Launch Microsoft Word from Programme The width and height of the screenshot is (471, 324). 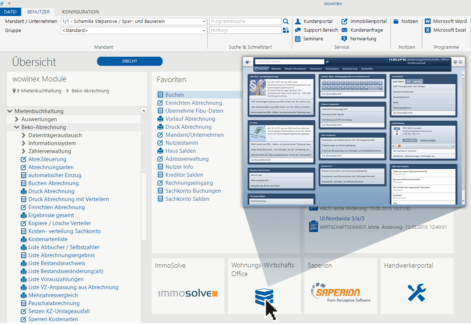(x=428, y=21)
